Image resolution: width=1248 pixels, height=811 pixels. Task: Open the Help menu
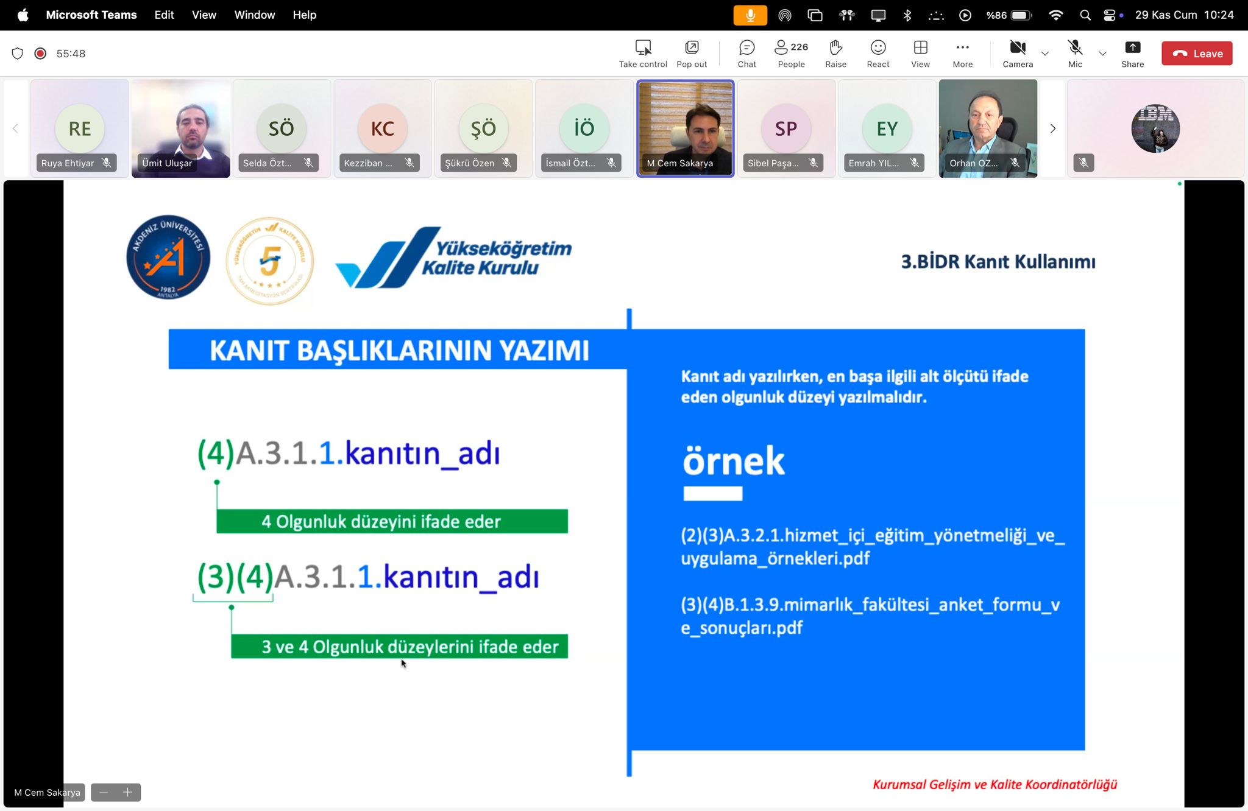[x=304, y=15]
